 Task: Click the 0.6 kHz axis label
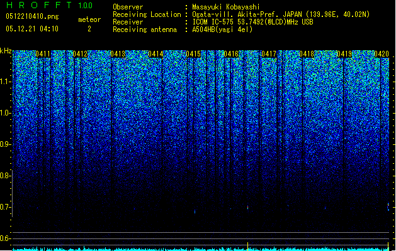pos(4,238)
